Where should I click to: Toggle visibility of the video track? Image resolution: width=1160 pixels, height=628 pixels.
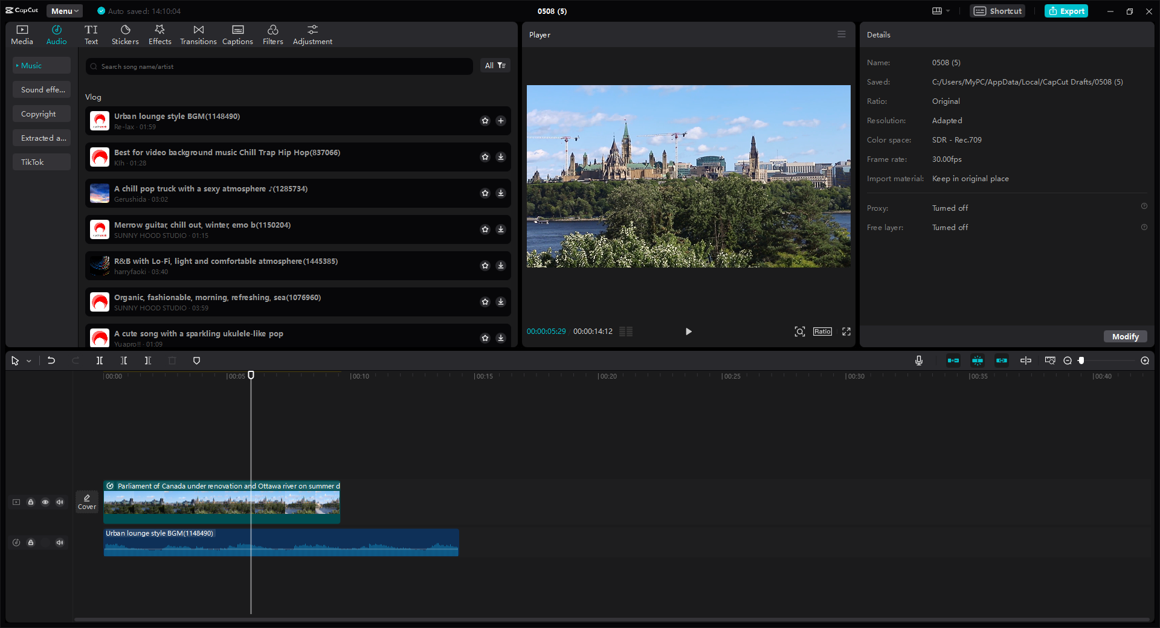[x=45, y=502]
